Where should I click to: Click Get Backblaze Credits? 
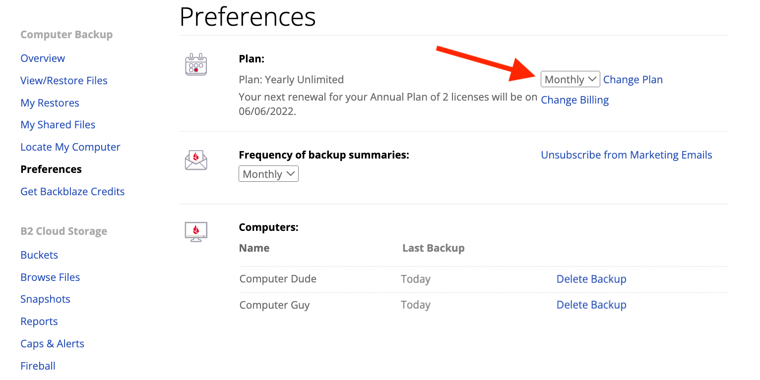point(72,192)
